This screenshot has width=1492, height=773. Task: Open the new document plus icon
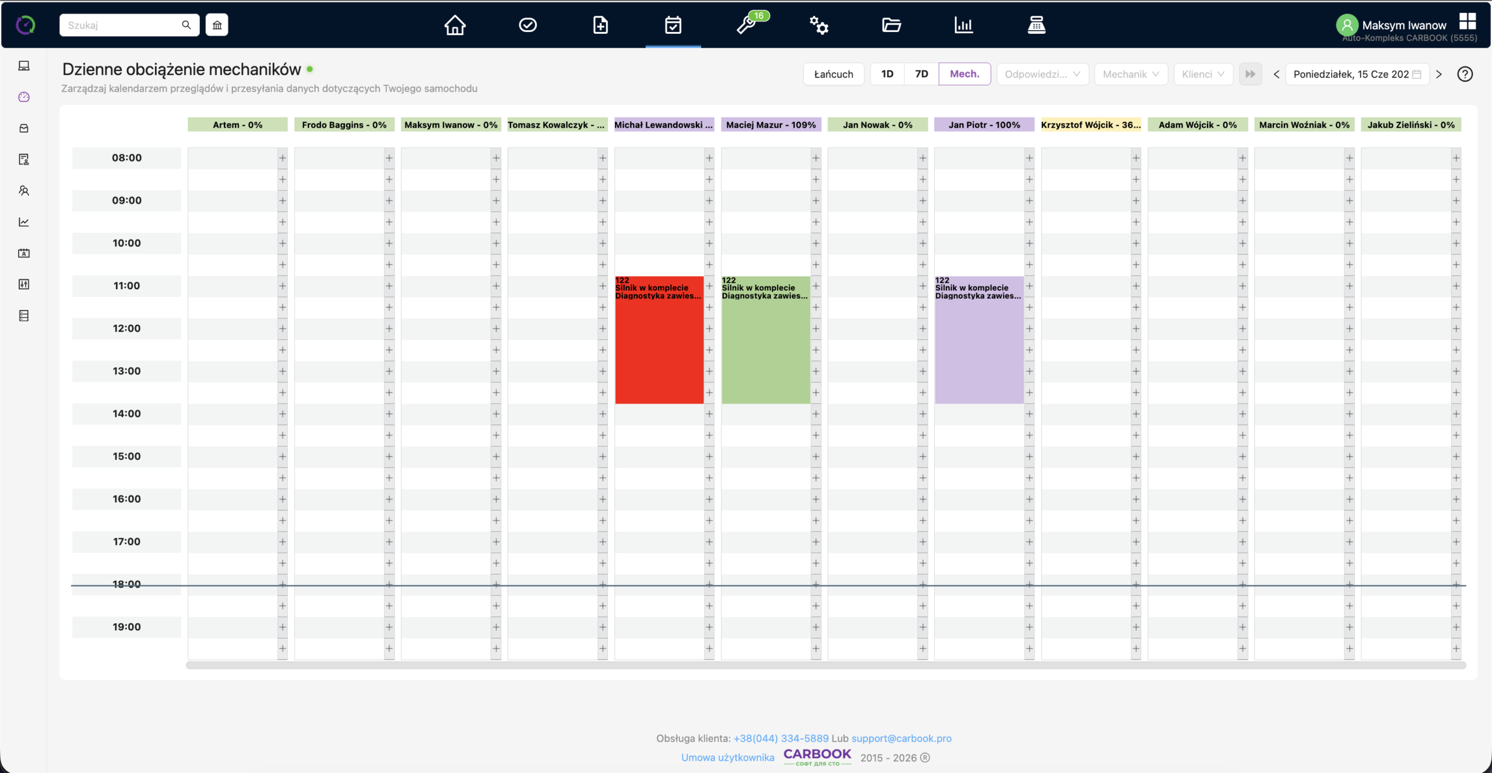(x=600, y=25)
